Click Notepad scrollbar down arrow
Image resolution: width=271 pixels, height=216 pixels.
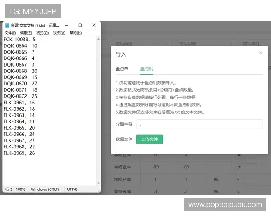98,184
